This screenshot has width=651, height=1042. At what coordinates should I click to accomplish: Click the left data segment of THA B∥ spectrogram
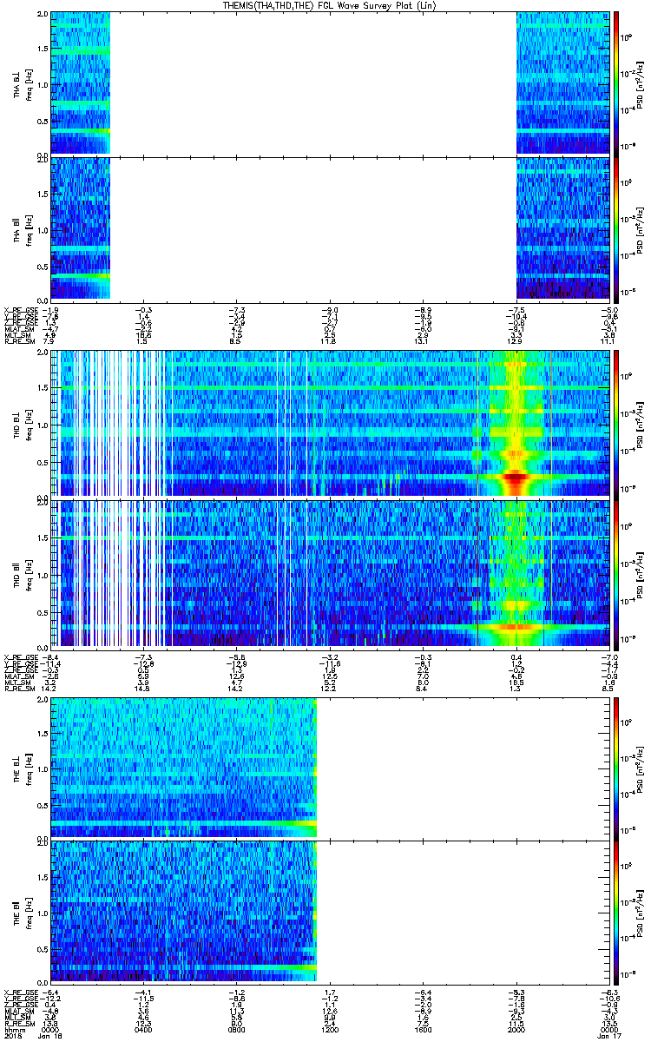click(x=81, y=227)
